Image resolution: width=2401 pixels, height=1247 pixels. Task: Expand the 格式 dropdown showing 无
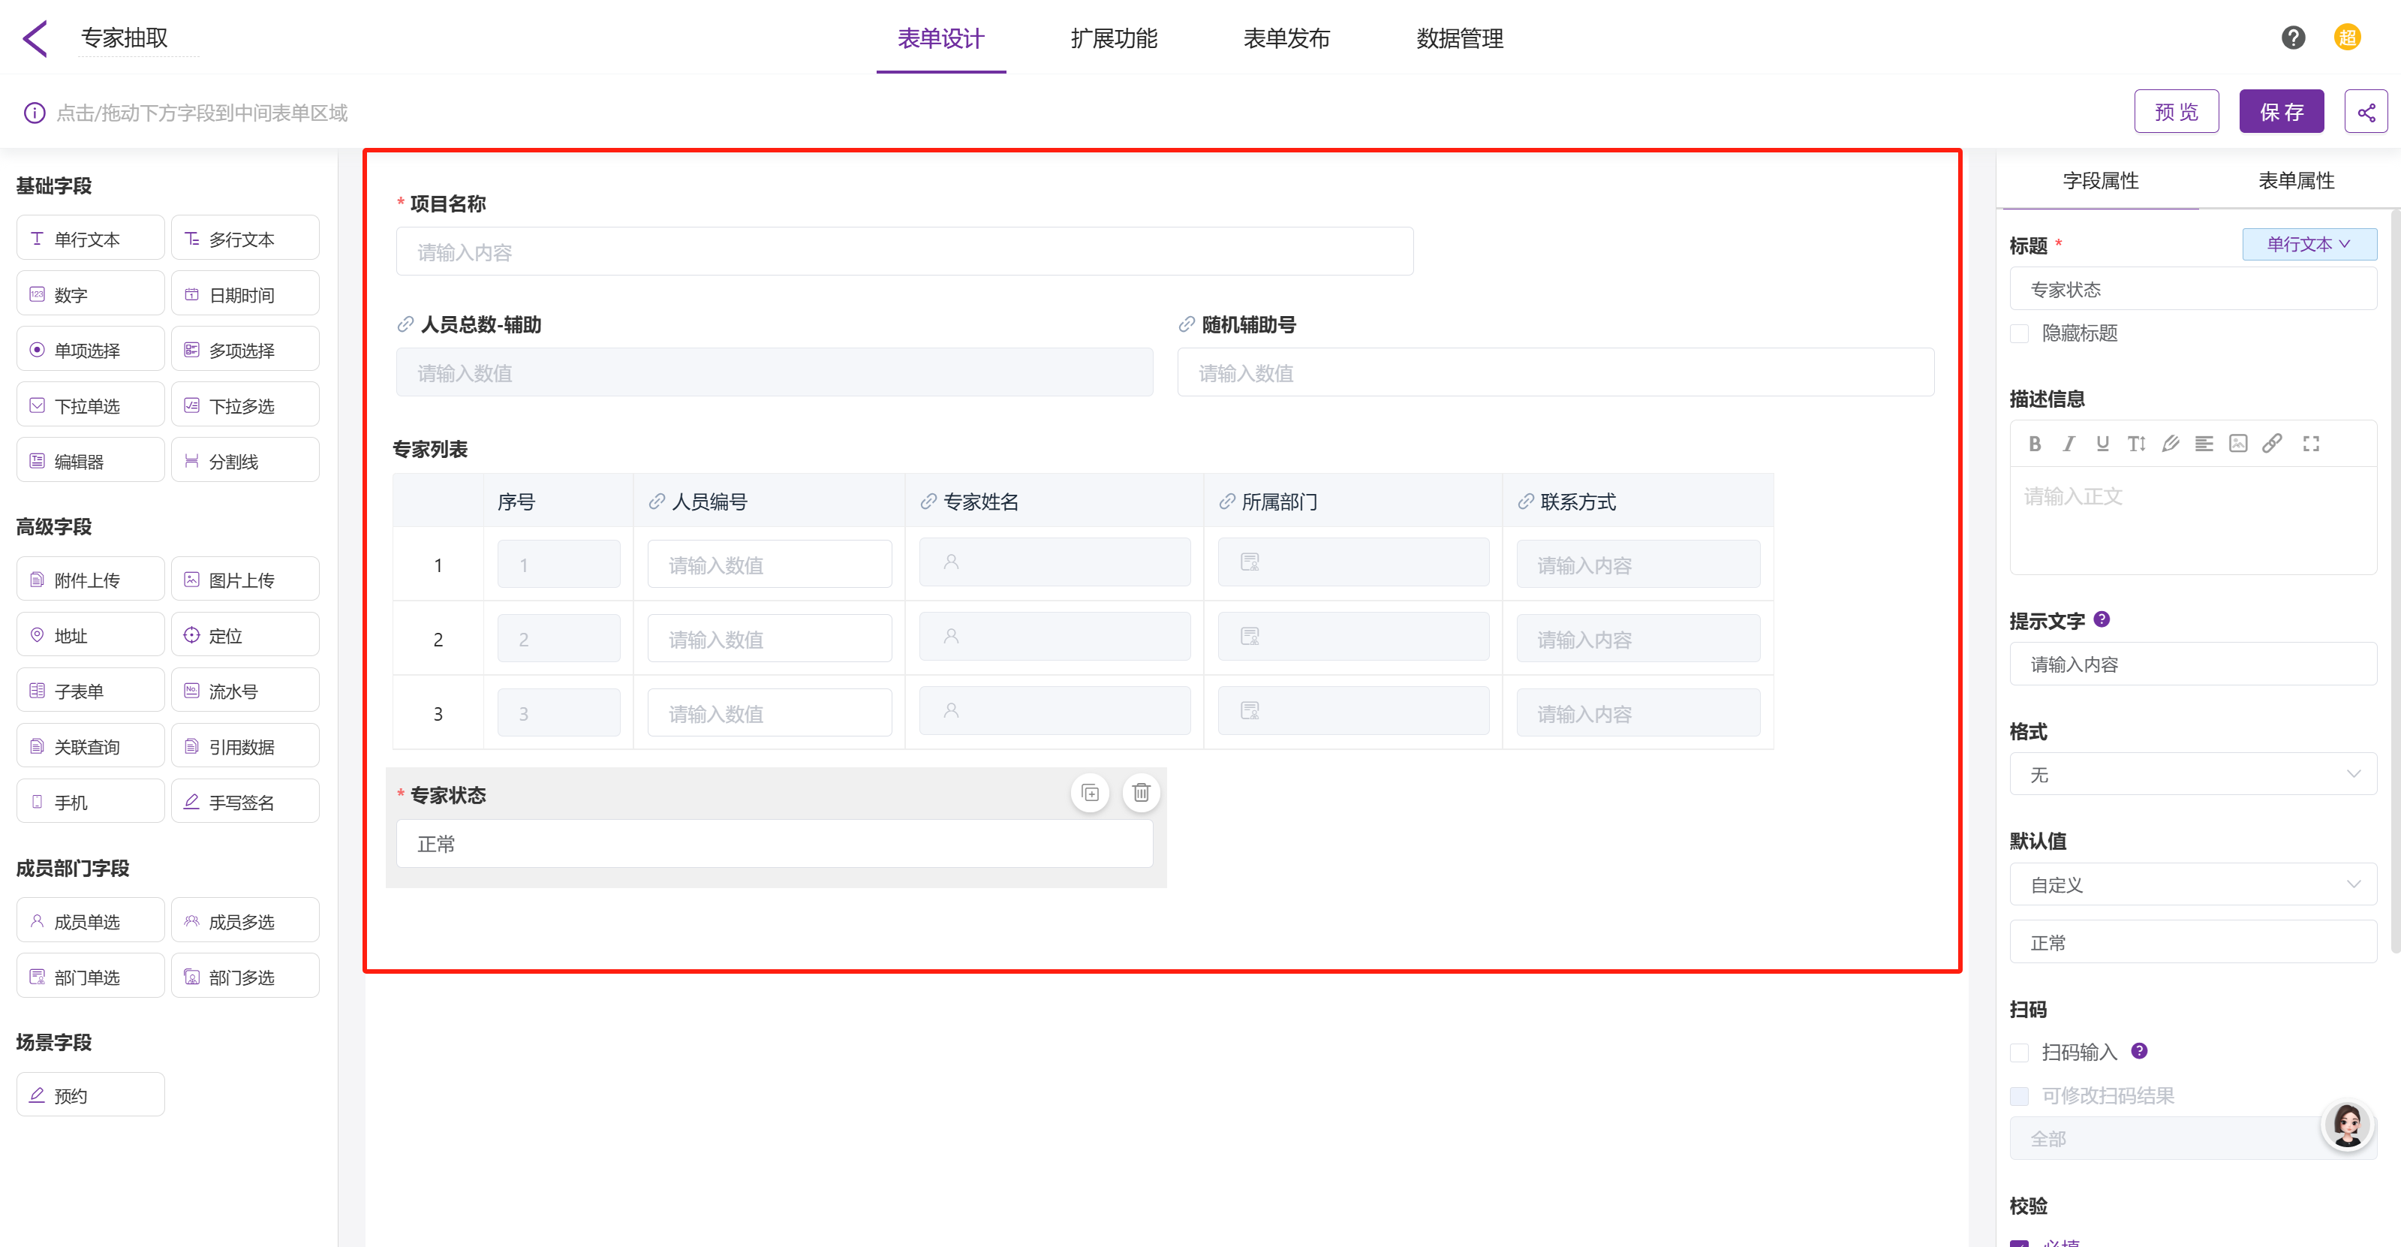pos(2192,775)
